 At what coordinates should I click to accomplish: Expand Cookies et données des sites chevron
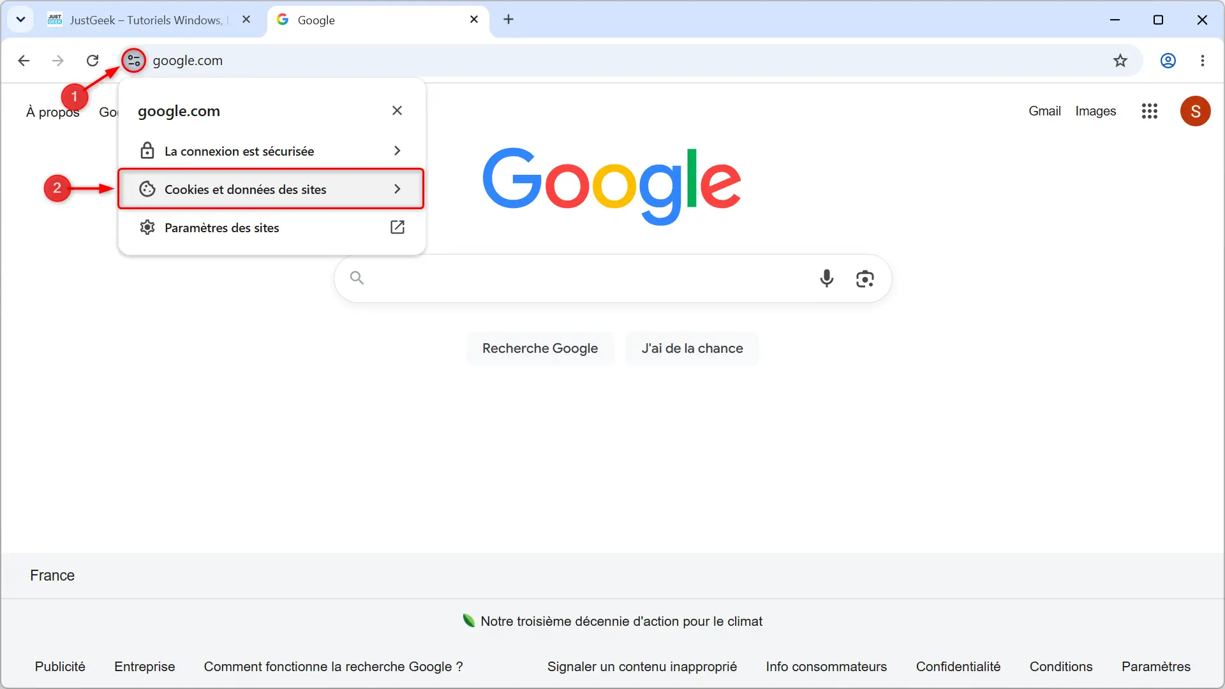point(397,189)
